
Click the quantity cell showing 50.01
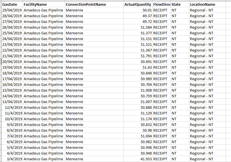(x=138, y=10)
